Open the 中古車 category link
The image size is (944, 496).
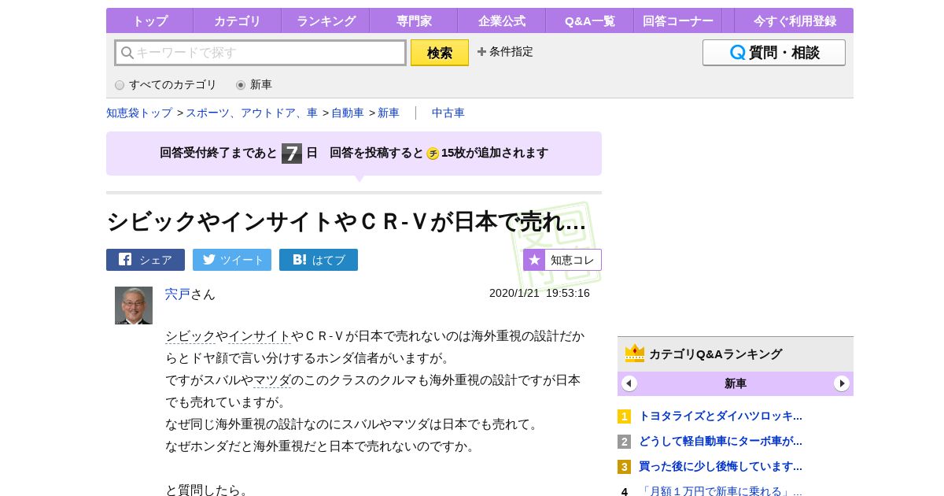448,113
